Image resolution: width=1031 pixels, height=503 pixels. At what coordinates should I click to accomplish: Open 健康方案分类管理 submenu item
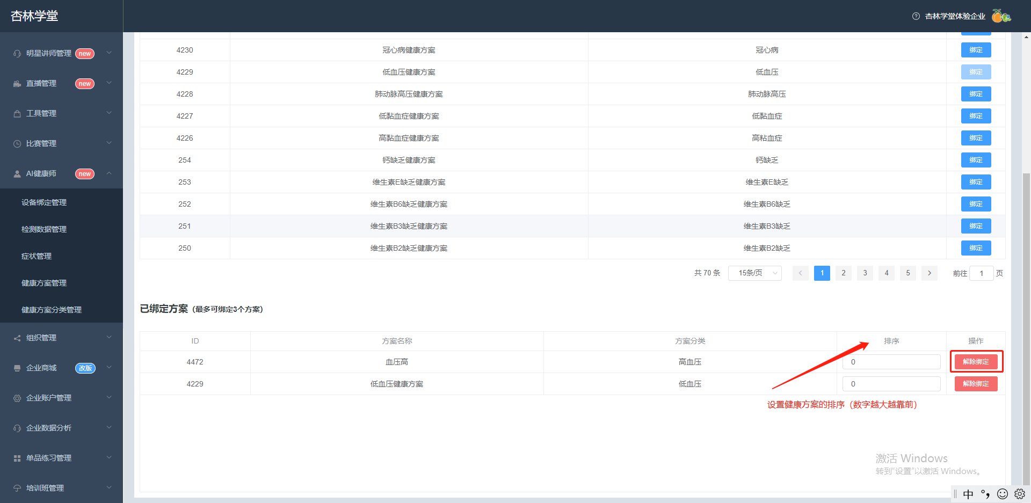tap(52, 310)
